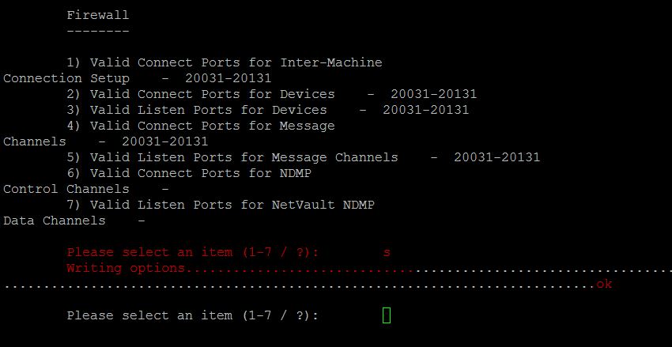The height and width of the screenshot is (347, 672).
Task: Click the white Please select an item prompt
Action: click(x=192, y=315)
